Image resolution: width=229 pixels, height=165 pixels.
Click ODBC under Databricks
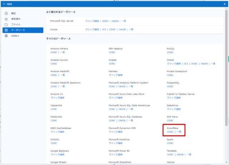pyautogui.click(x=54, y=121)
